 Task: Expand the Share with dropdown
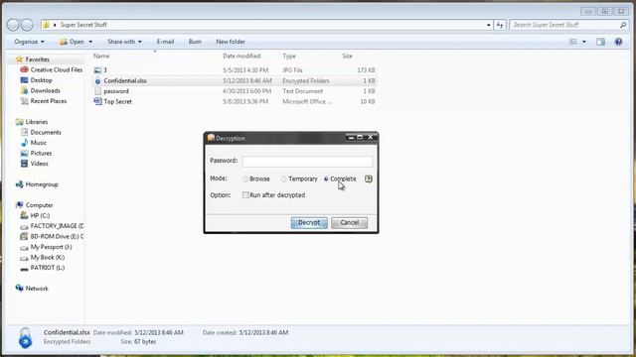[x=124, y=42]
